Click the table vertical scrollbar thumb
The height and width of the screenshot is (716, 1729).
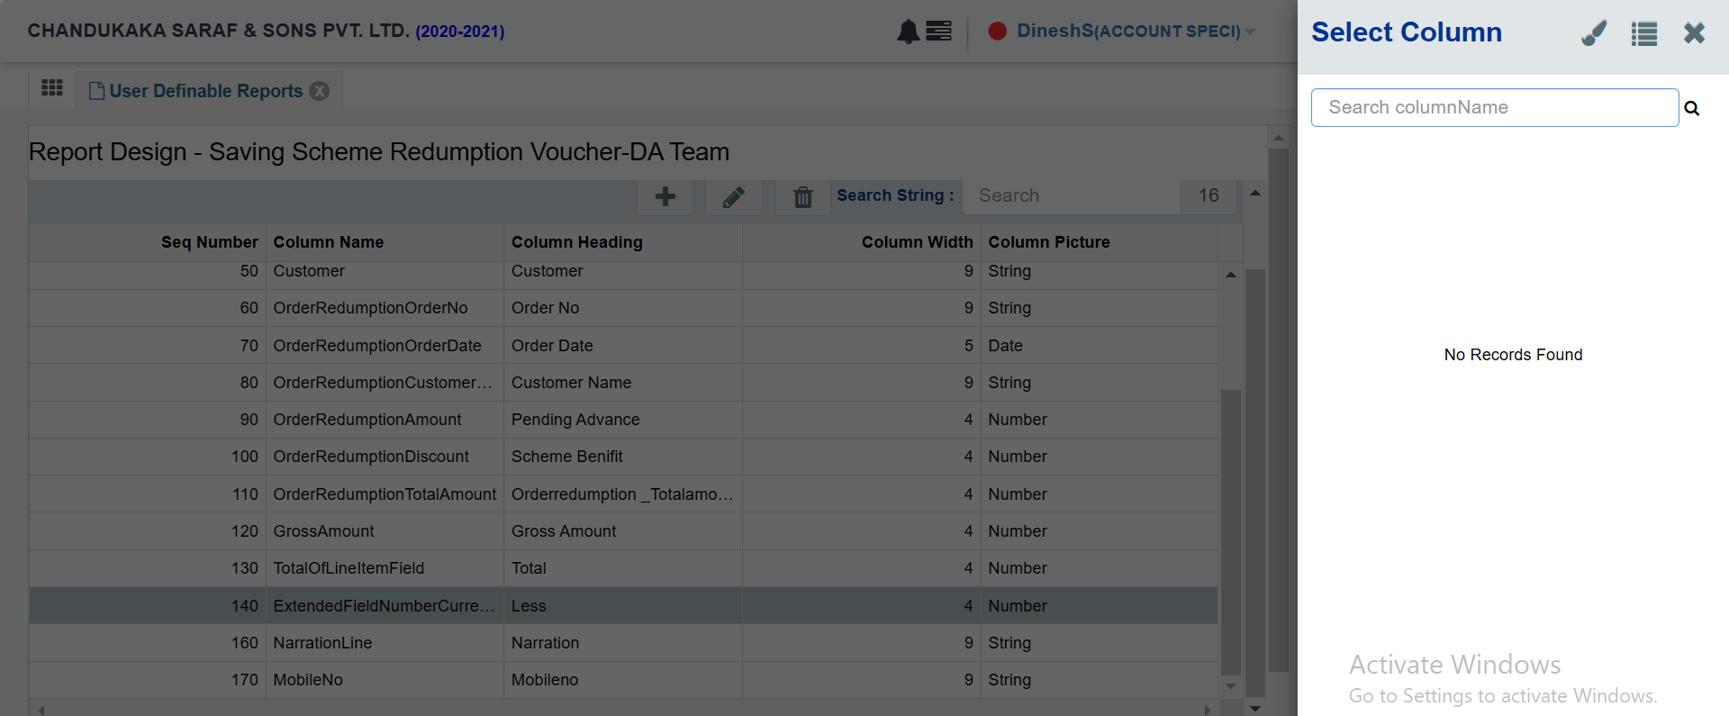coord(1230,531)
